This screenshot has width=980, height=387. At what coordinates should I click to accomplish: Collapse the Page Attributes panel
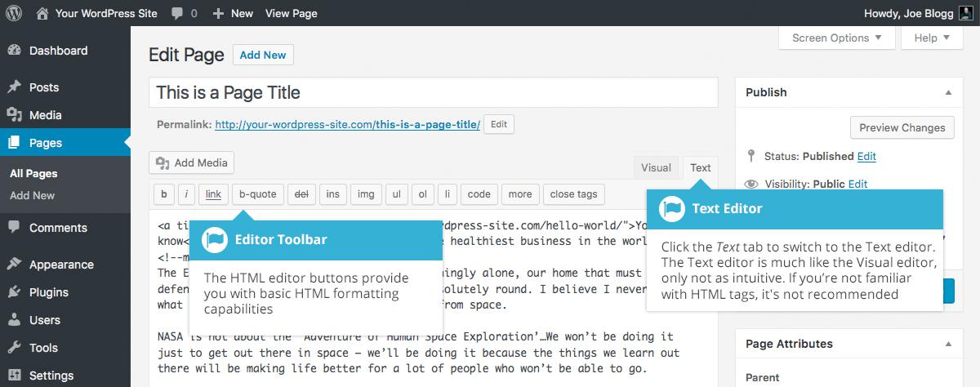[948, 345]
